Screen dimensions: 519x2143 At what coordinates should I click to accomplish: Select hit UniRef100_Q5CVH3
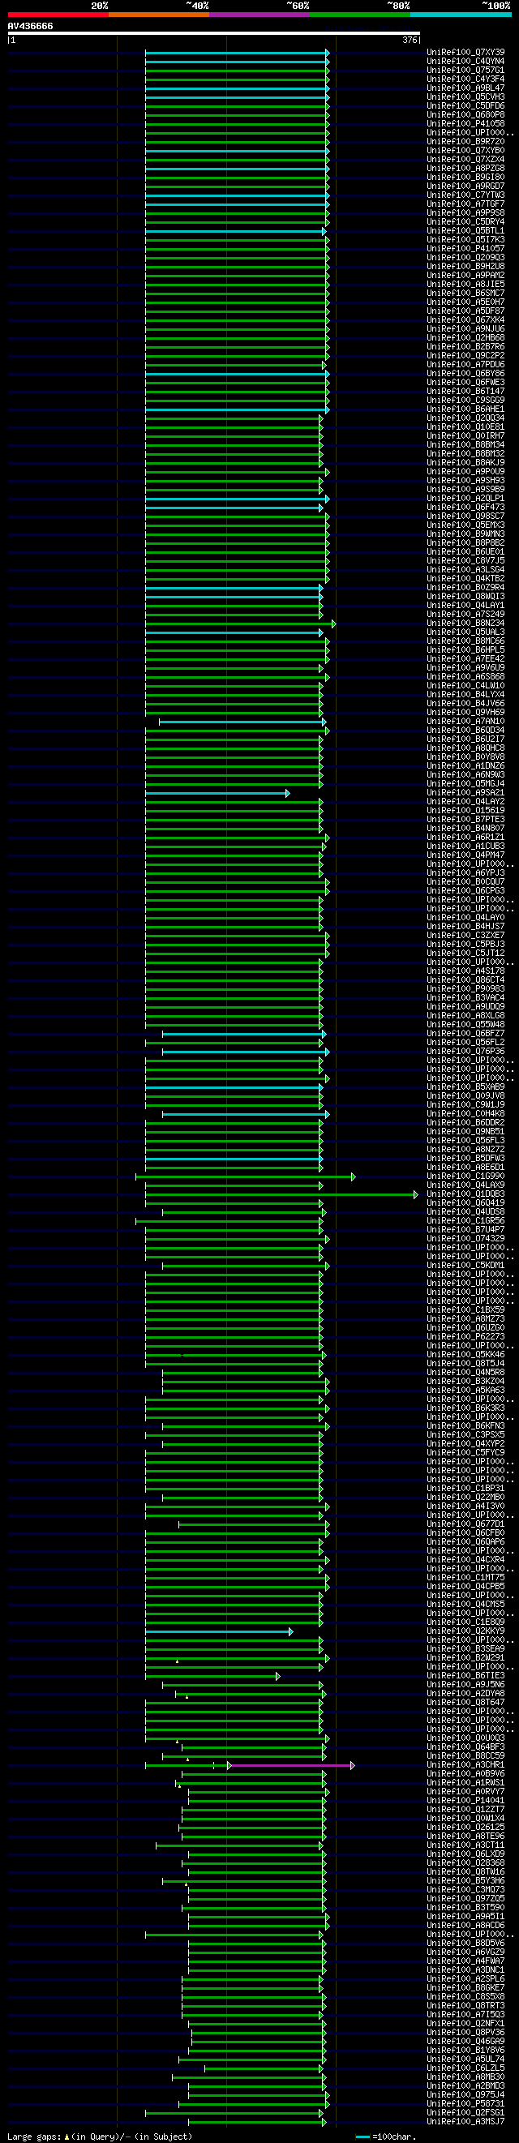pos(465,97)
